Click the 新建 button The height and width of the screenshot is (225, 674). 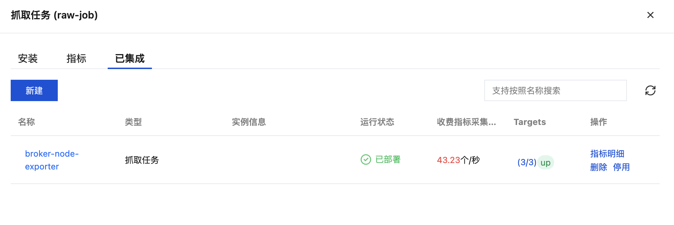(x=34, y=90)
